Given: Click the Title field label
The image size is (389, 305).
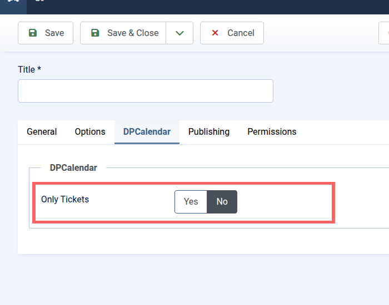Looking at the screenshot, I should pos(29,70).
